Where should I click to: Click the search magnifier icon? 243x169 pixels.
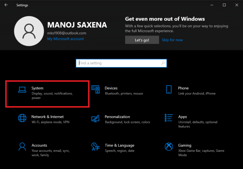pyautogui.click(x=163, y=63)
